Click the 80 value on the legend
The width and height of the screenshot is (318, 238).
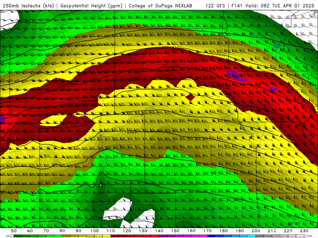point(62,231)
